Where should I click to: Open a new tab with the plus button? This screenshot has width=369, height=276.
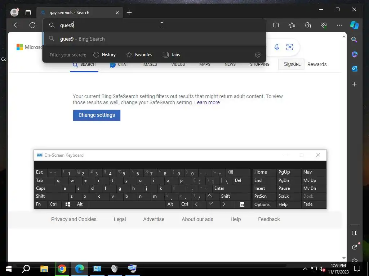click(x=129, y=13)
